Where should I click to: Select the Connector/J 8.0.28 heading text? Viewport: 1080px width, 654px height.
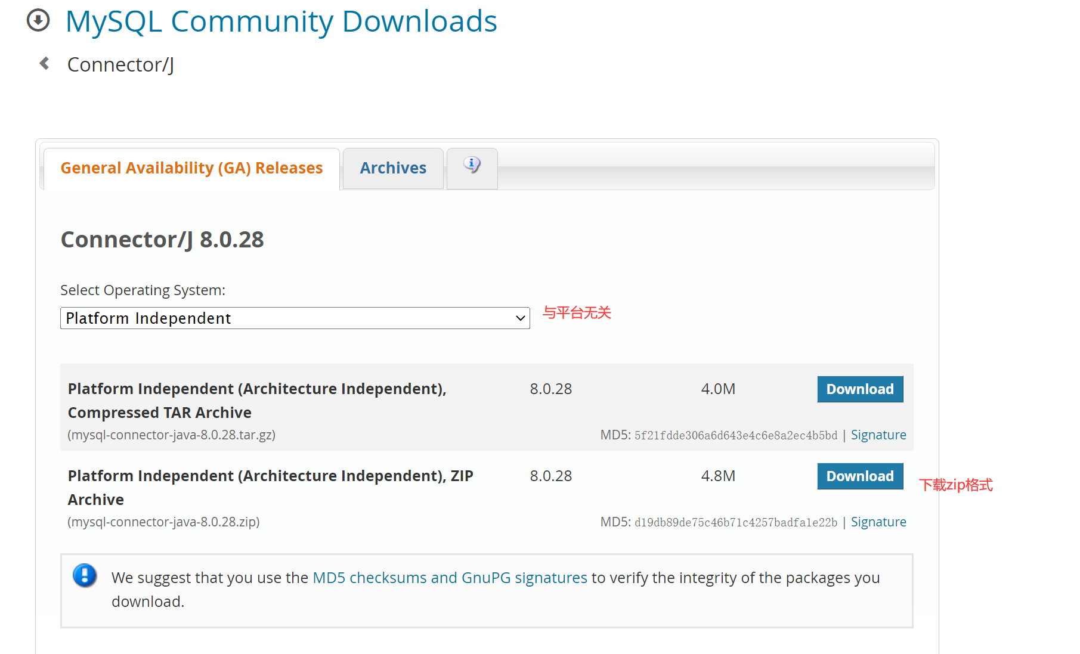pos(162,240)
